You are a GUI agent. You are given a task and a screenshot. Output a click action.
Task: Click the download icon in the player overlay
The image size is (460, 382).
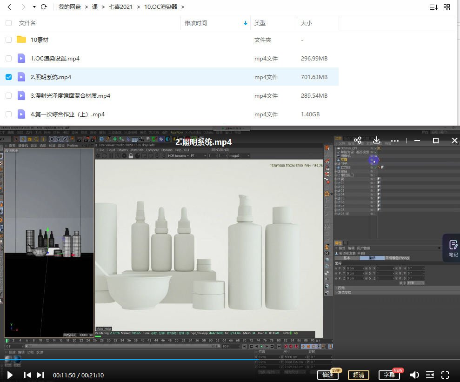point(376,140)
